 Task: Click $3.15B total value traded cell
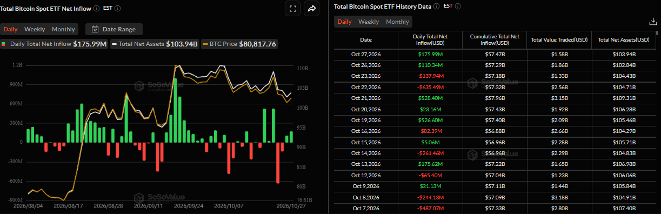pos(559,98)
